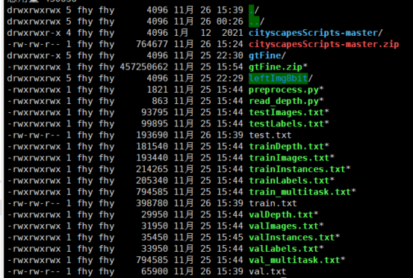Click the 15:54 timestamp
The height and width of the screenshot is (278, 413).
230,67
